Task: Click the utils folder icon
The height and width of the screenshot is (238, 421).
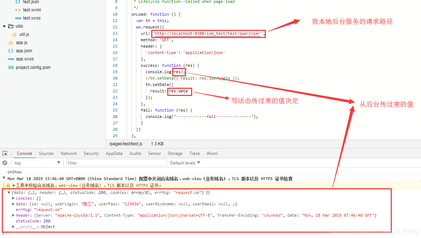Action: [x=11, y=26]
